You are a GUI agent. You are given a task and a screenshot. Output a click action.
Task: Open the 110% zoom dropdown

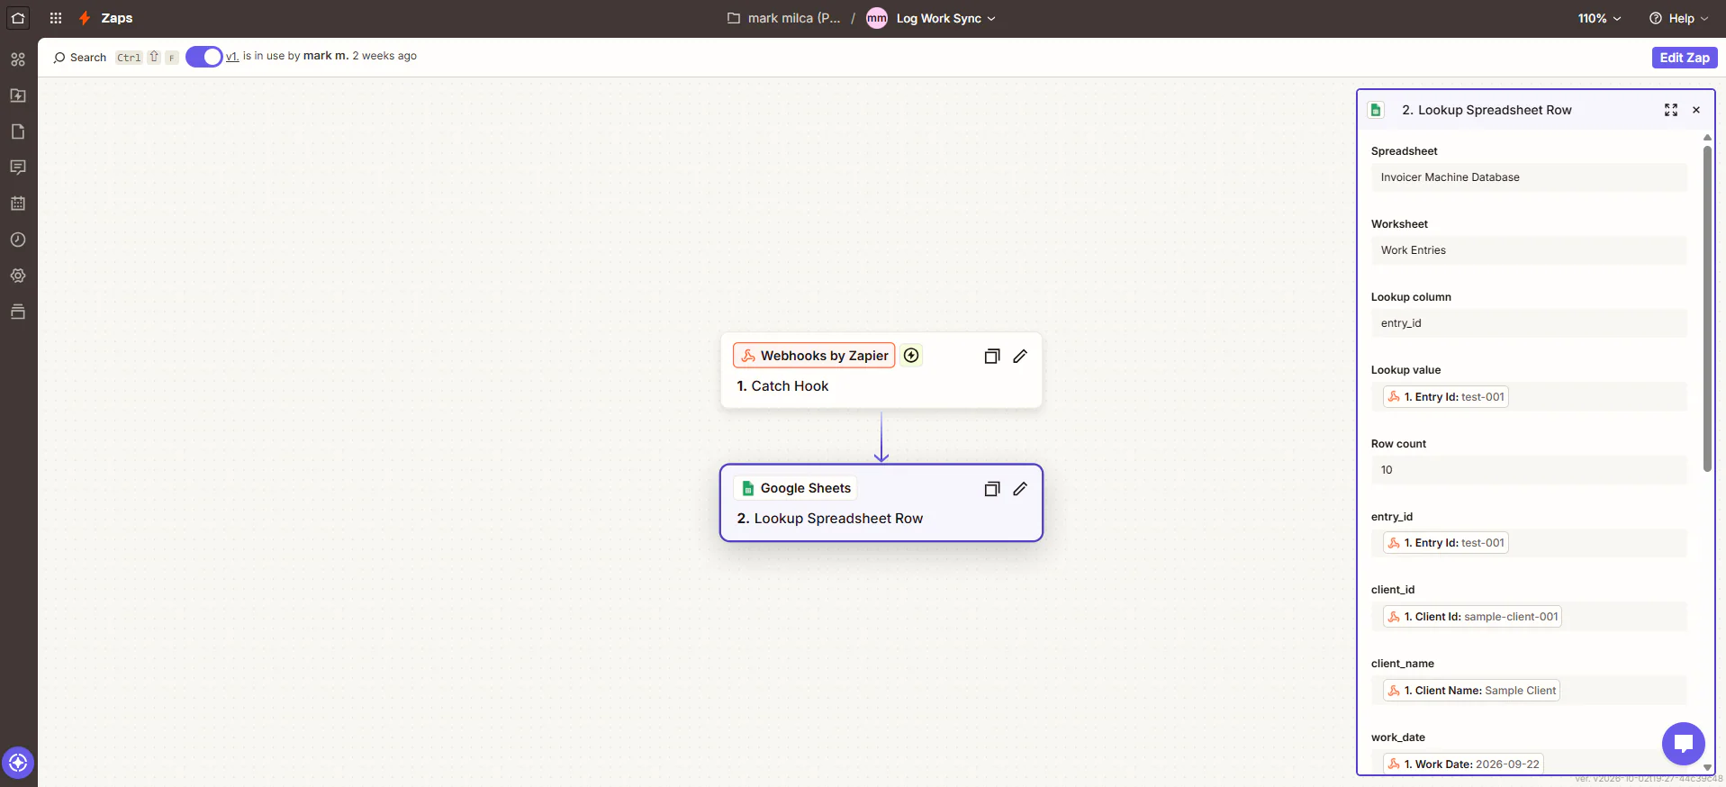[1599, 18]
